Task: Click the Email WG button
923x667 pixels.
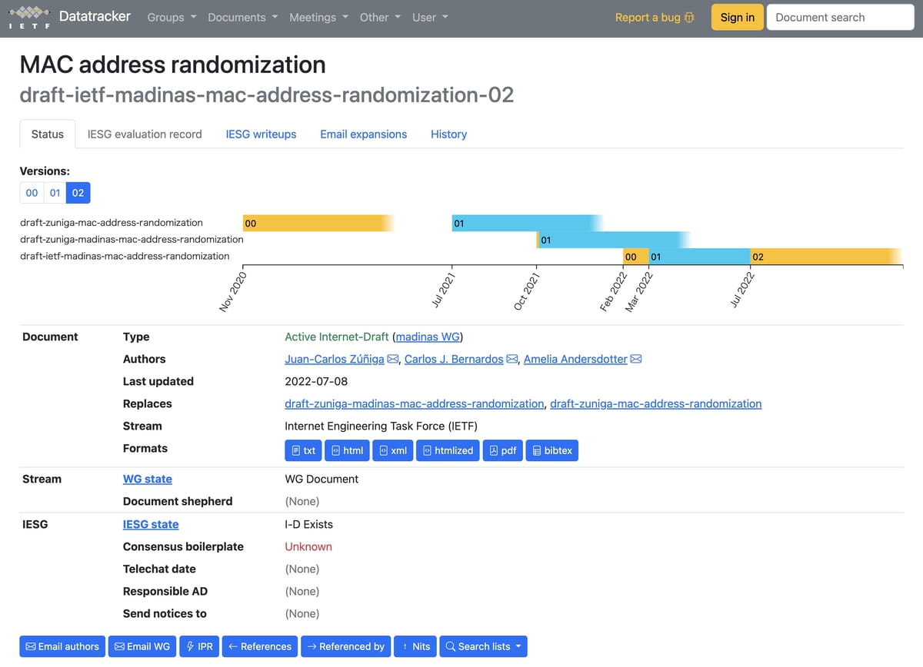Action: tap(142, 646)
